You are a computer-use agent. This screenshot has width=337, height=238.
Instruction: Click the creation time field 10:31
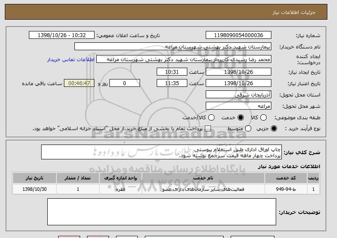172,72
